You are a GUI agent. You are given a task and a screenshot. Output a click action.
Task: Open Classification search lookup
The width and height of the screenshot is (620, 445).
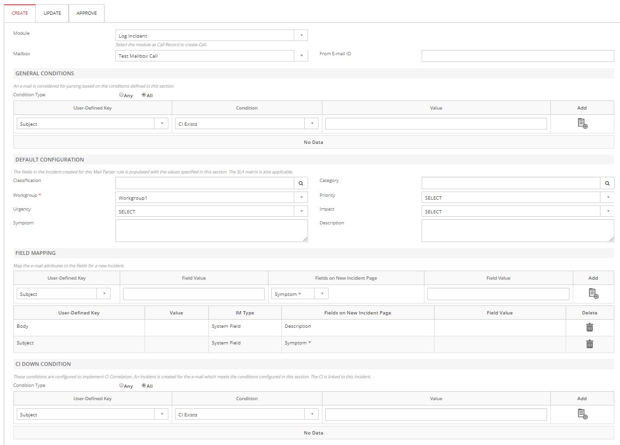click(301, 183)
